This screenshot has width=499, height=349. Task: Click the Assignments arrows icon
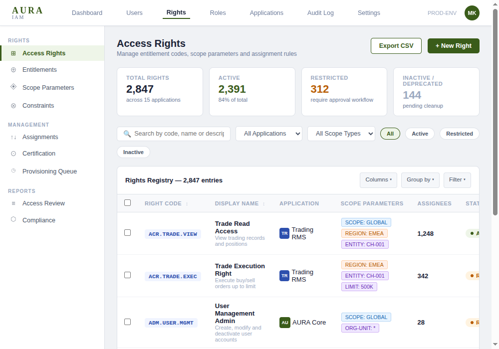[x=13, y=137]
